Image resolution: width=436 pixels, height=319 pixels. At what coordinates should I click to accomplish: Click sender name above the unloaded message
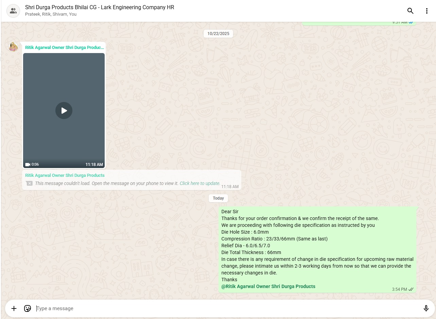(x=65, y=175)
